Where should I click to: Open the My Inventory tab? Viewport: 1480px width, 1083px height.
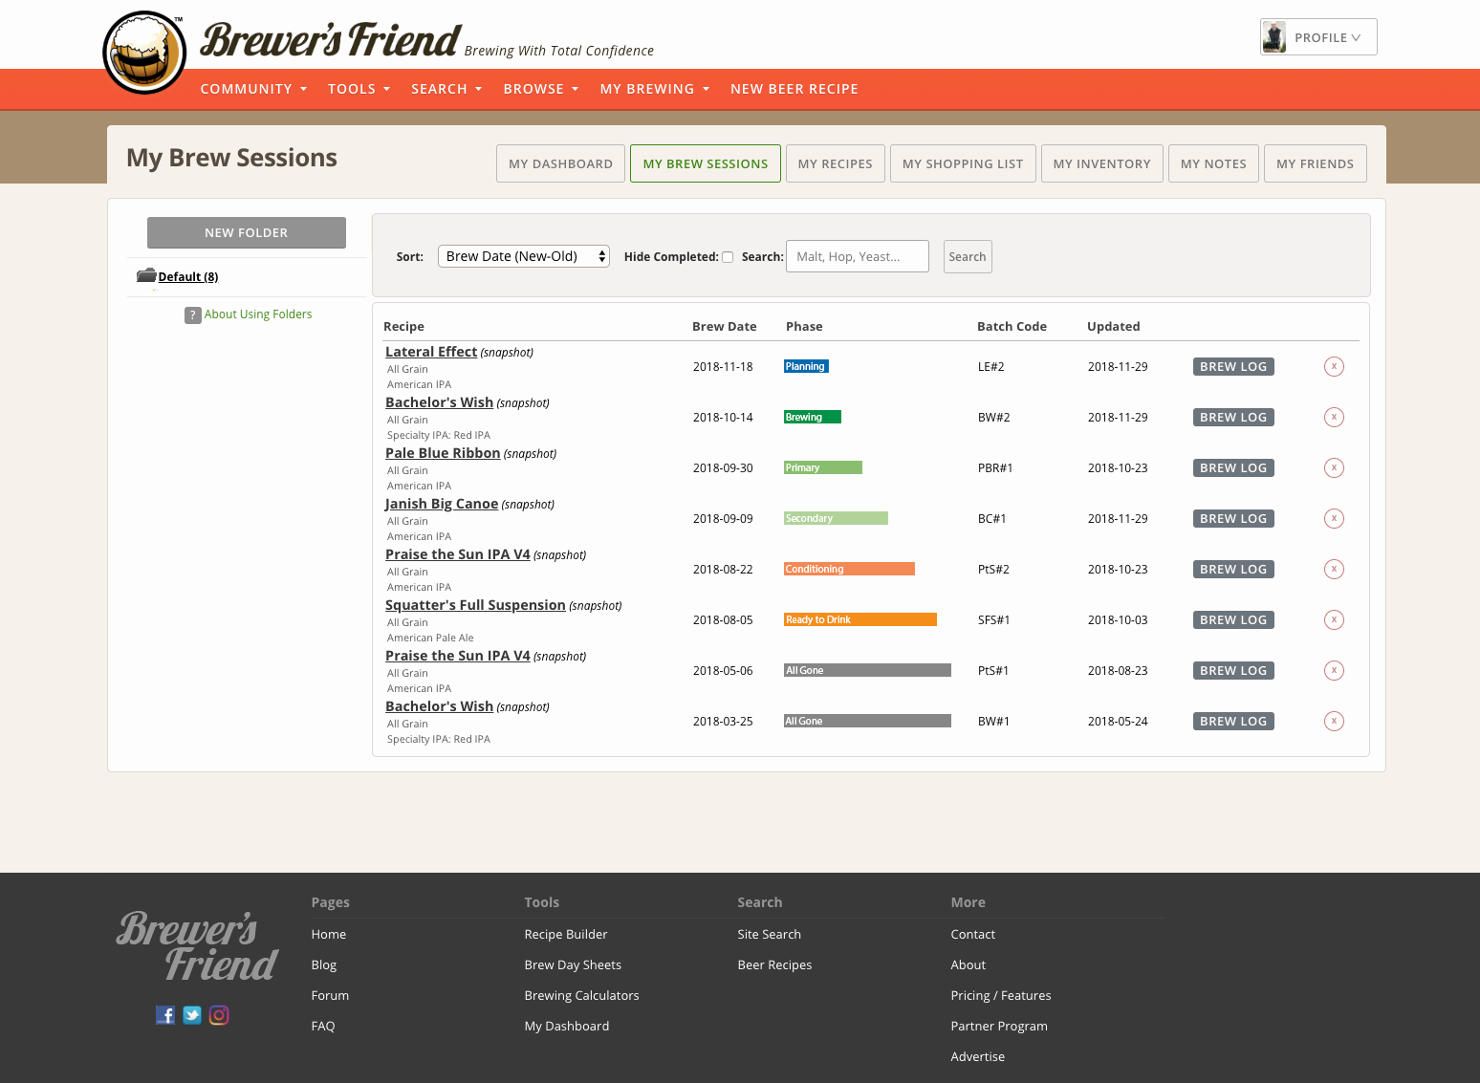[1102, 163]
